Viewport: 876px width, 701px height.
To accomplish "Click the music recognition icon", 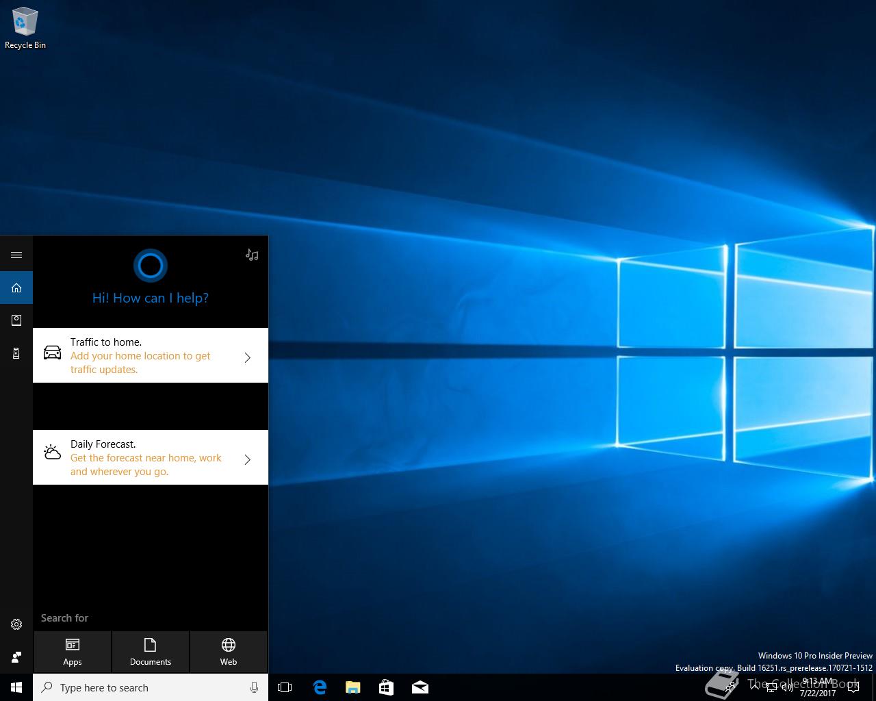I will [x=252, y=255].
